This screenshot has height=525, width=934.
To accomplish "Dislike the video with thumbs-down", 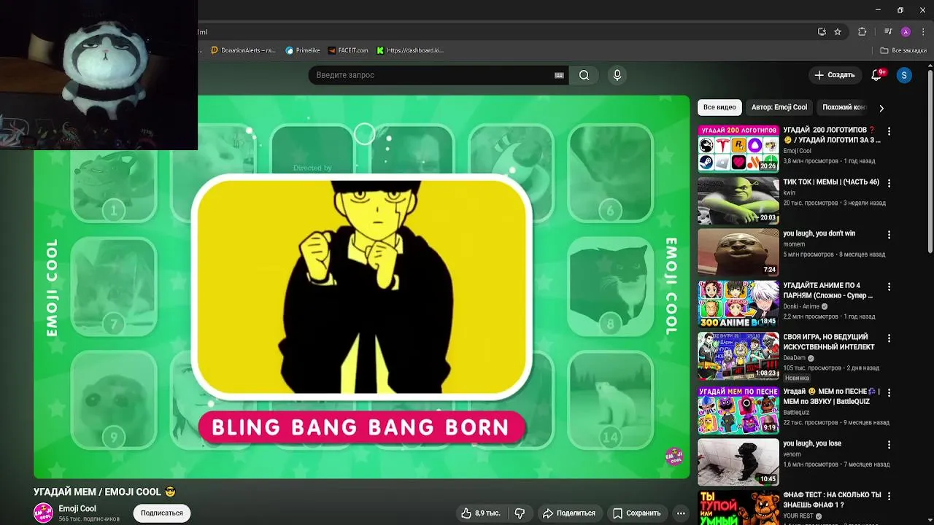I will [x=520, y=513].
